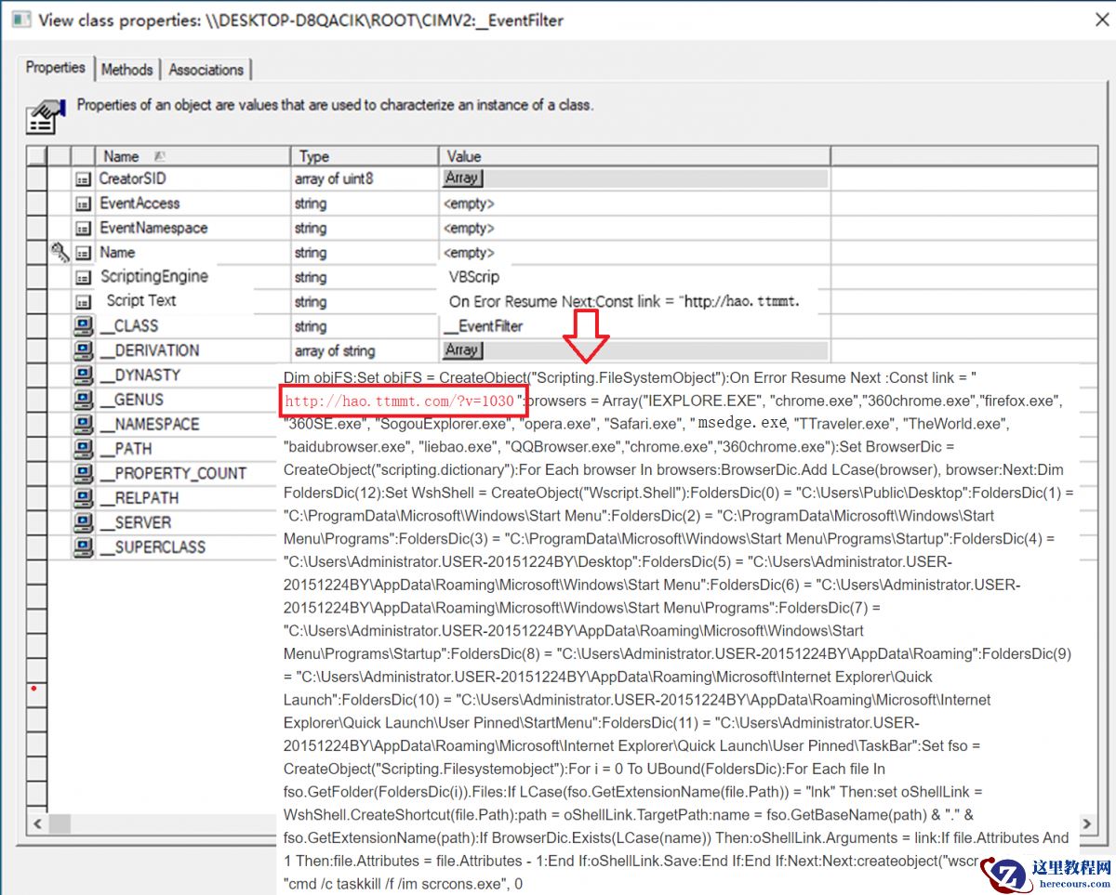
Task: Click the window title bar icon
Action: pyautogui.click(x=20, y=19)
